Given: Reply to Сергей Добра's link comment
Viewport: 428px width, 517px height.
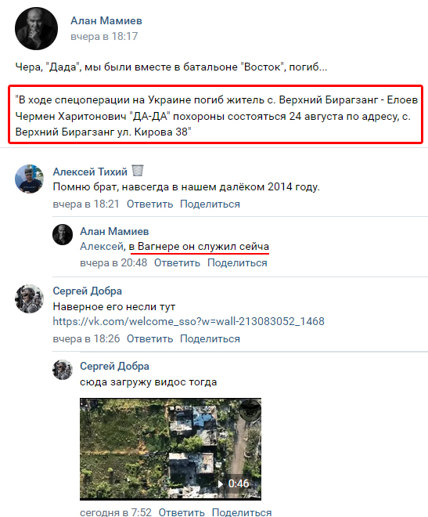Looking at the screenshot, I should 149,338.
